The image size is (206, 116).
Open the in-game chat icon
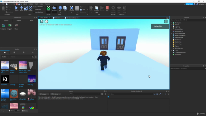(x=46, y=22)
